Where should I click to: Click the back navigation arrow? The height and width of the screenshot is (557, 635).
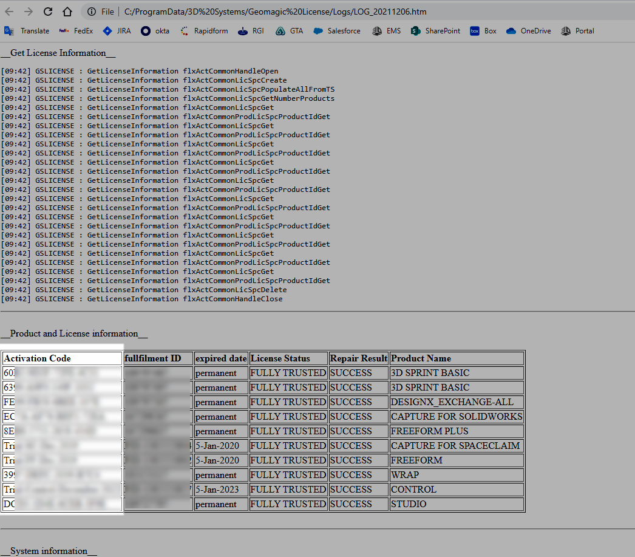(9, 11)
